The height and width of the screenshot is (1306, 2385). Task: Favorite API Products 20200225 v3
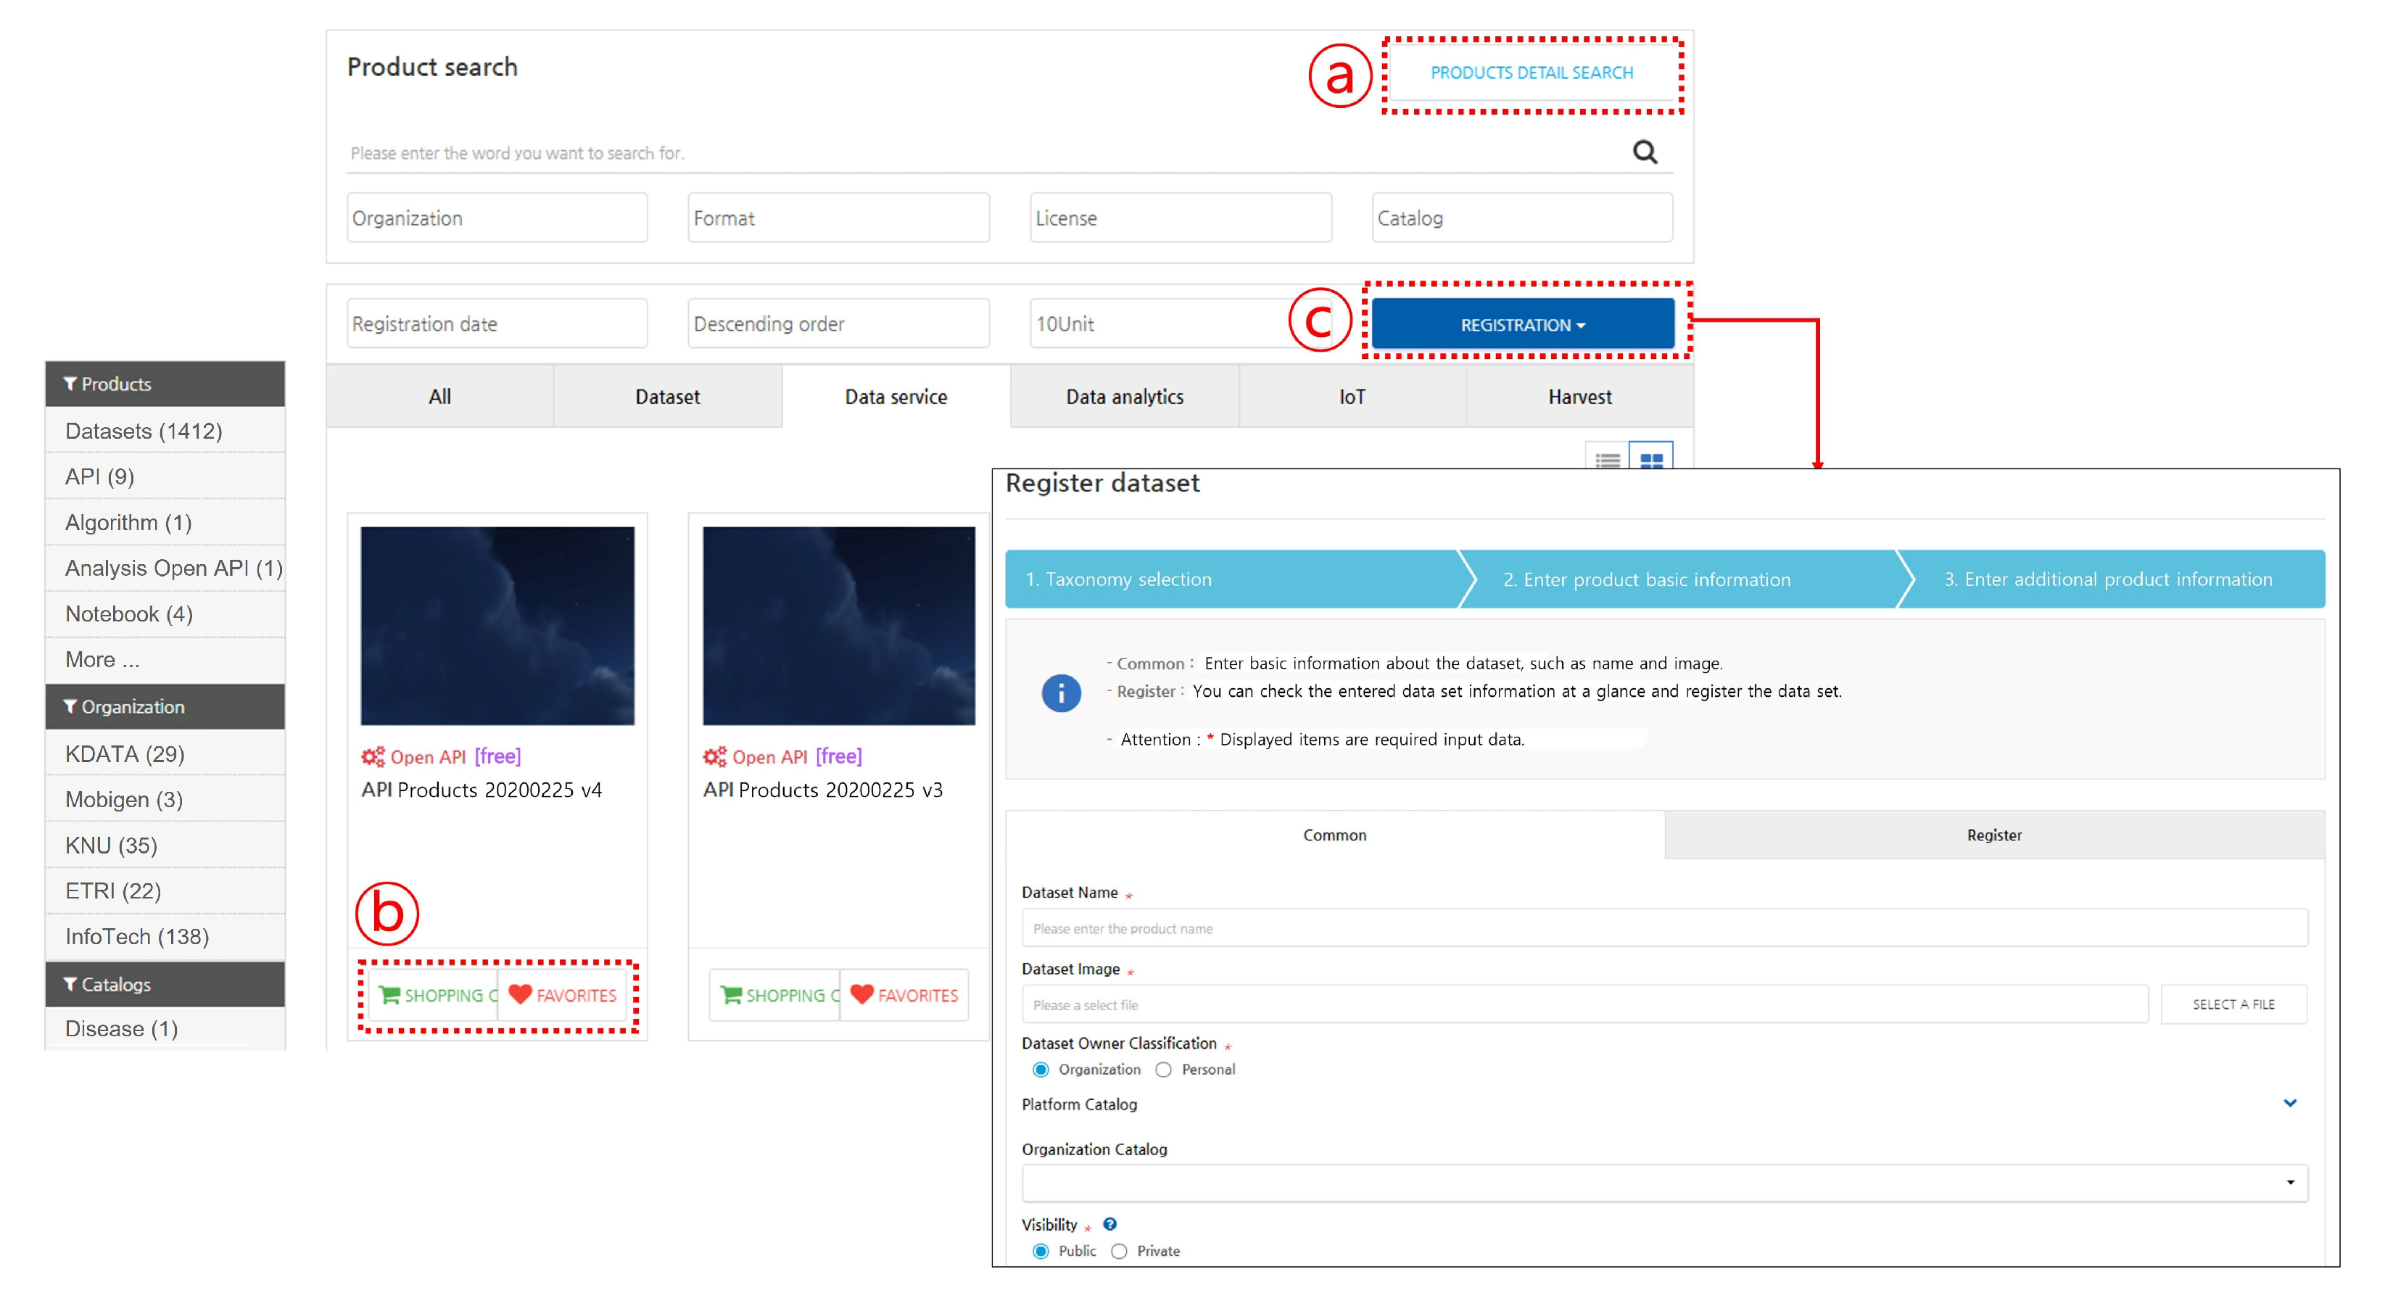click(x=904, y=995)
